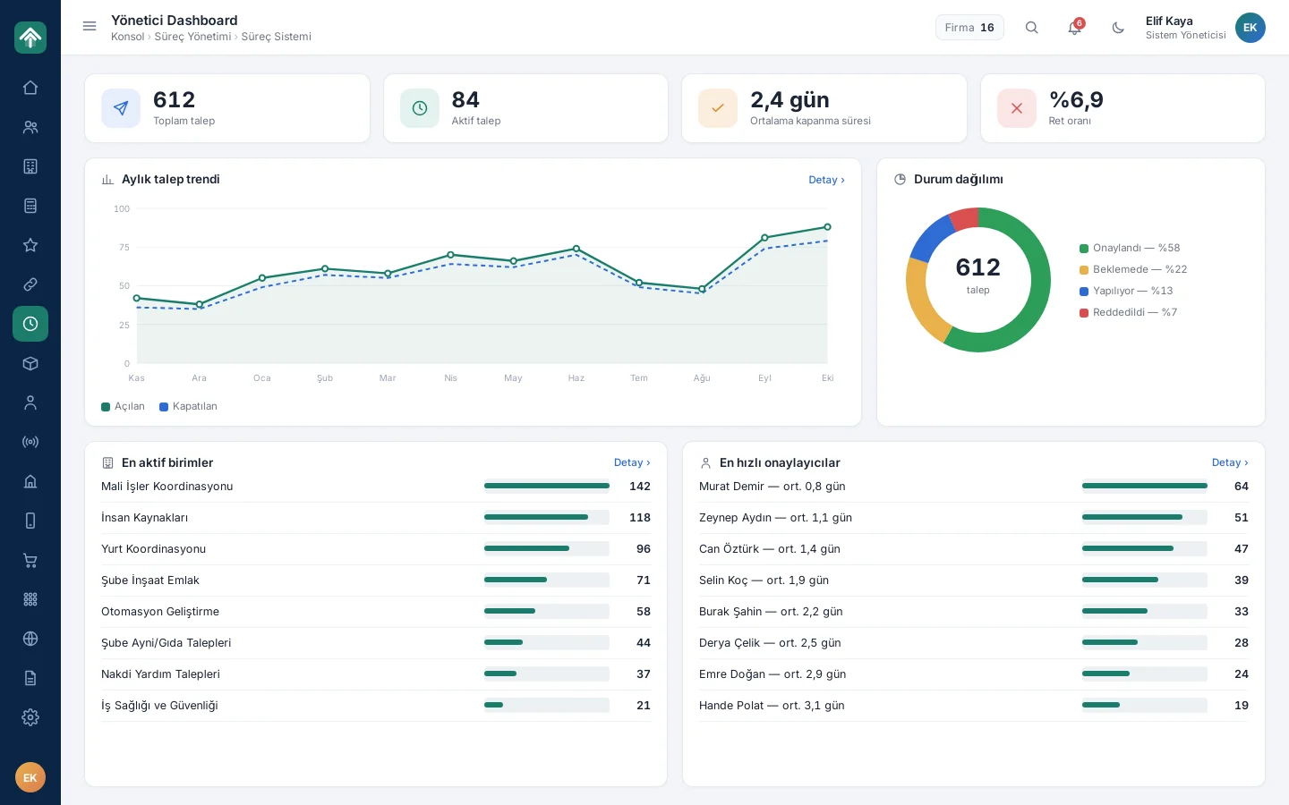1289x805 pixels.
Task: Toggle dark mode moon icon
Action: [1118, 28]
